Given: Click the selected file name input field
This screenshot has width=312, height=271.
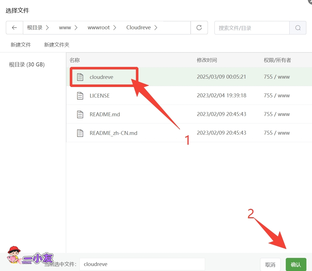Looking at the screenshot, I should (x=142, y=264).
